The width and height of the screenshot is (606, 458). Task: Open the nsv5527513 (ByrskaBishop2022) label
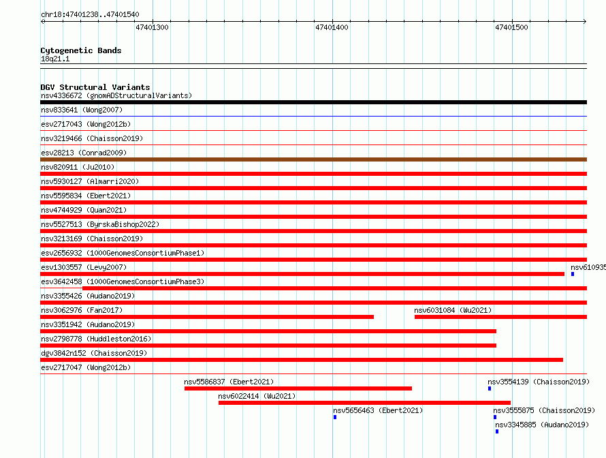100,224
